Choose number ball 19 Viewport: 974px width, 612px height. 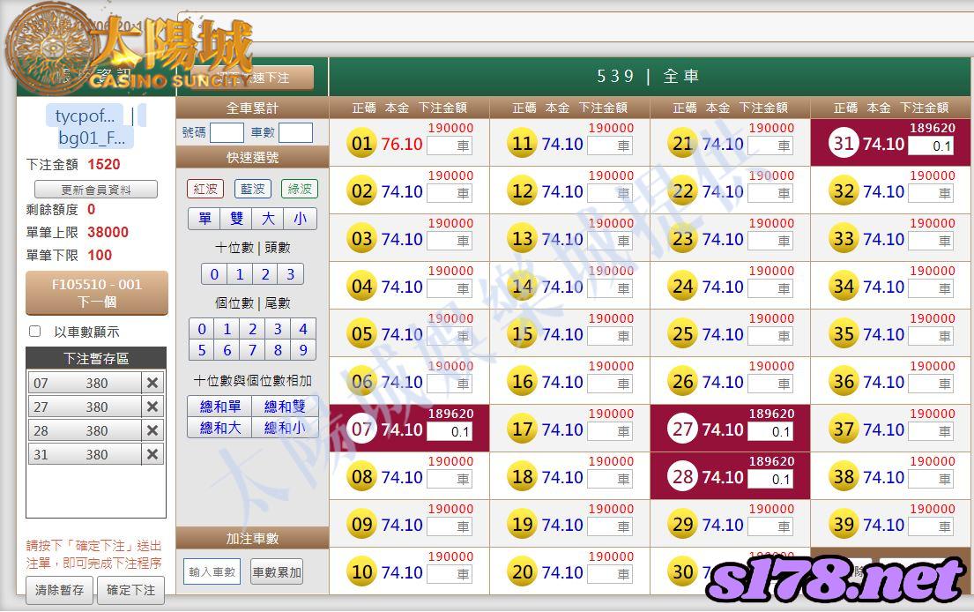pos(523,525)
